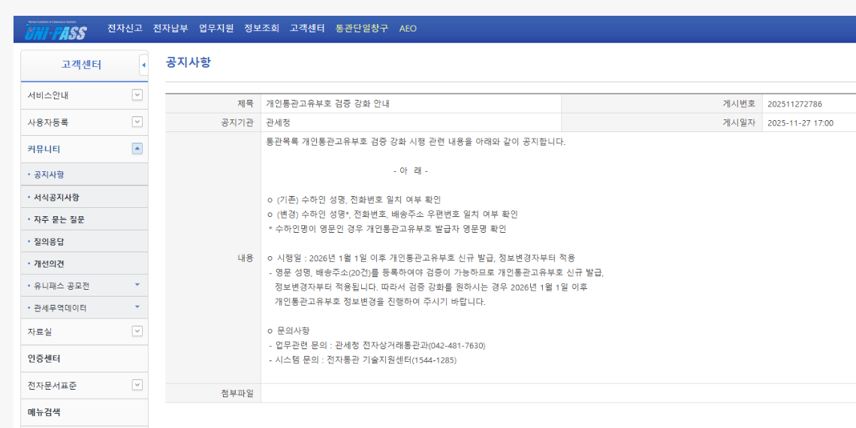Collapse the 고객센터 sidebar panel arrow
856x428 pixels.
[143, 65]
